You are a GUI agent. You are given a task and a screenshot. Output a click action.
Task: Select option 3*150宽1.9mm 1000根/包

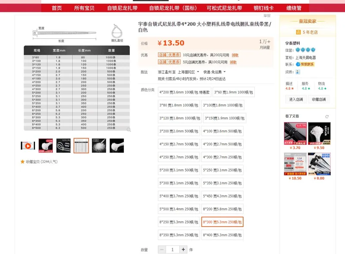click(224, 118)
